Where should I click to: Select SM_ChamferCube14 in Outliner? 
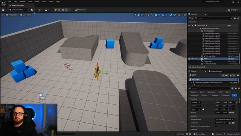(x=212, y=44)
